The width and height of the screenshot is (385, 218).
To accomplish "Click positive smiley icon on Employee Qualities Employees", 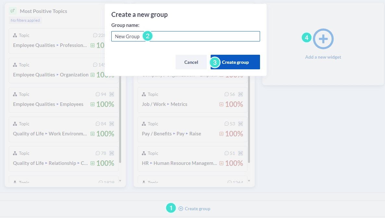I will [93, 104].
